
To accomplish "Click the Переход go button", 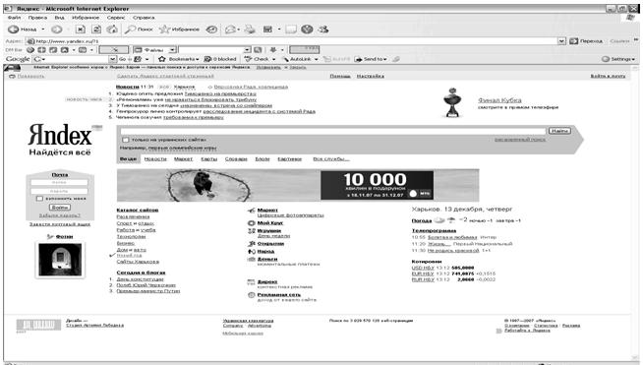I will [586, 41].
